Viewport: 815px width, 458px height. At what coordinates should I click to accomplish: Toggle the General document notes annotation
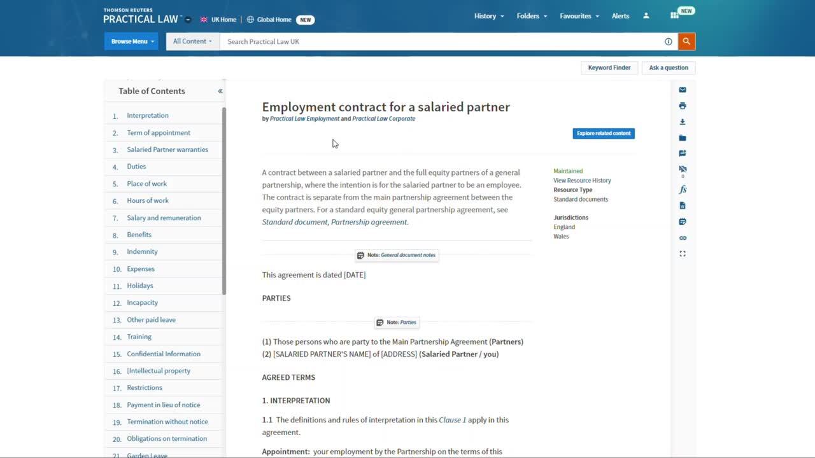click(x=396, y=254)
